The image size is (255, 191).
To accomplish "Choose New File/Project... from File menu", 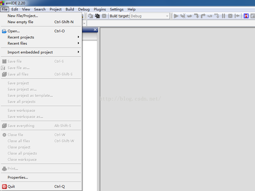I will pyautogui.click(x=41, y=16).
